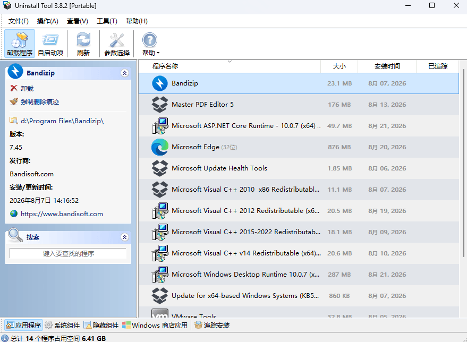Screen dimensions: 467x342
Task: Sort by 程序名称 column header
Action: click(165, 66)
